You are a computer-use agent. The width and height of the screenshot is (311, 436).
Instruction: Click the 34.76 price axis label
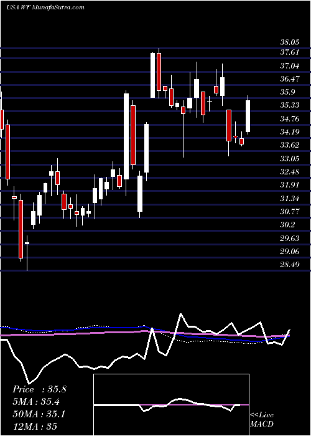(x=289, y=119)
